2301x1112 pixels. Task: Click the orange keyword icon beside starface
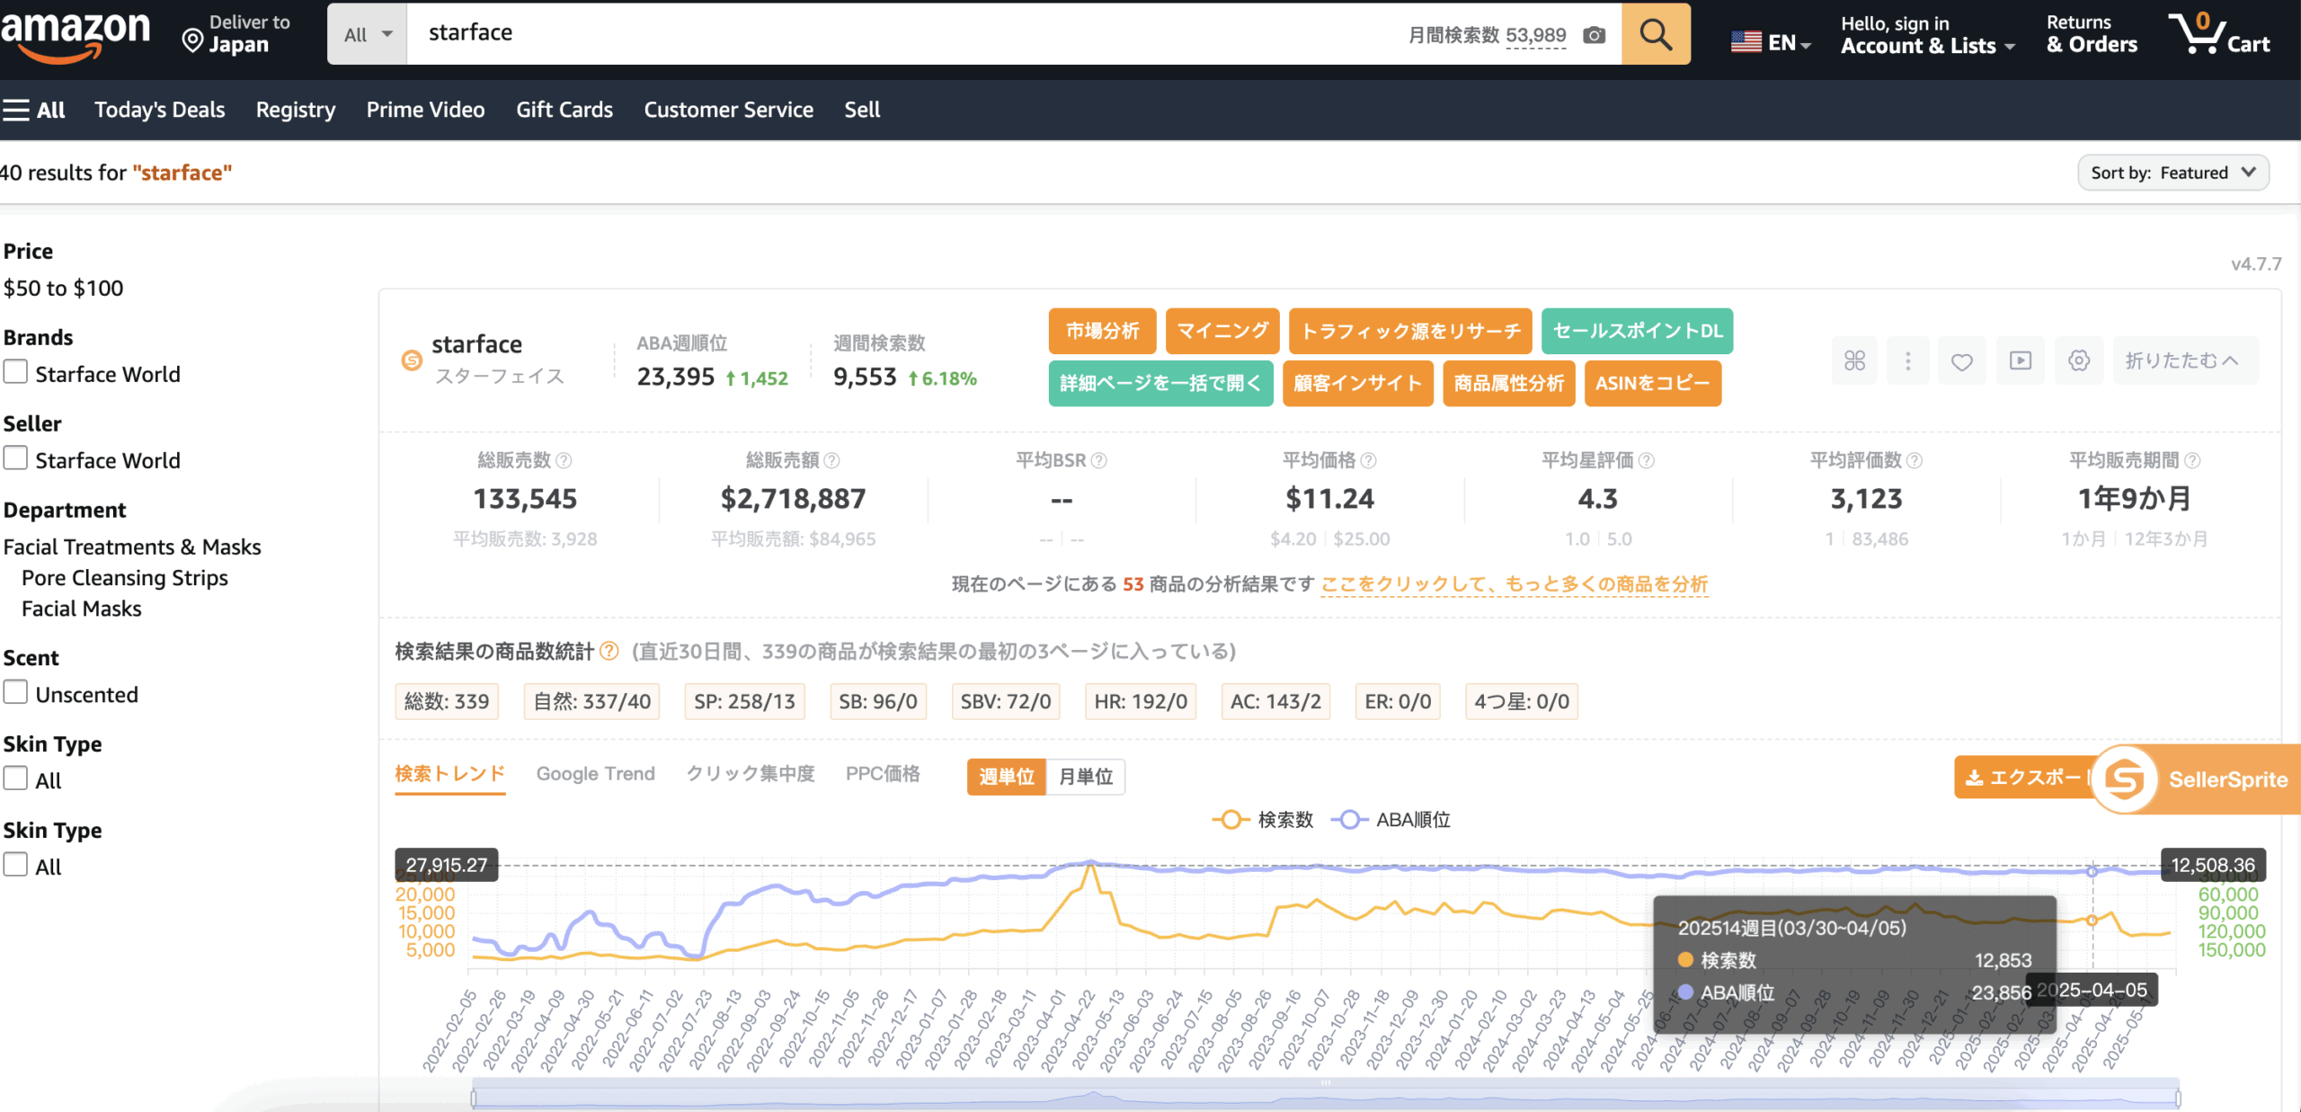click(x=412, y=360)
